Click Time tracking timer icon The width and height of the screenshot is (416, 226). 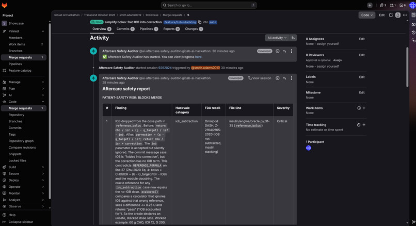(359, 125)
